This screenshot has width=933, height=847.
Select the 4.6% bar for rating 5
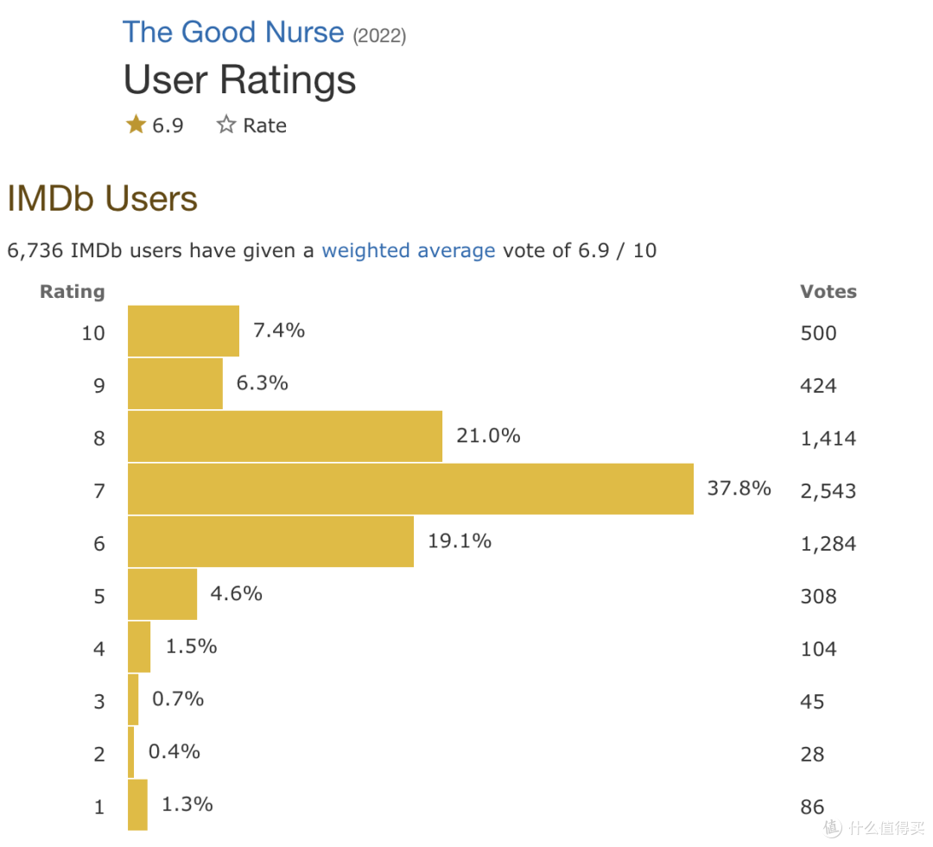point(162,594)
